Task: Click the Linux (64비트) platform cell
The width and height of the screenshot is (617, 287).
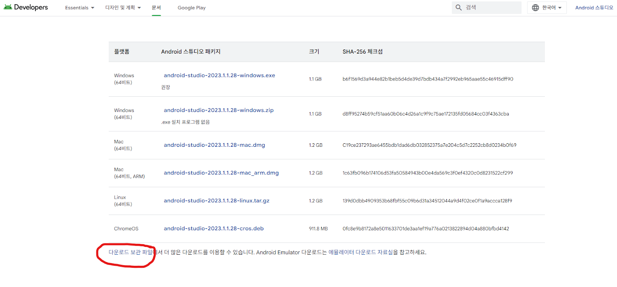Action: click(x=123, y=201)
